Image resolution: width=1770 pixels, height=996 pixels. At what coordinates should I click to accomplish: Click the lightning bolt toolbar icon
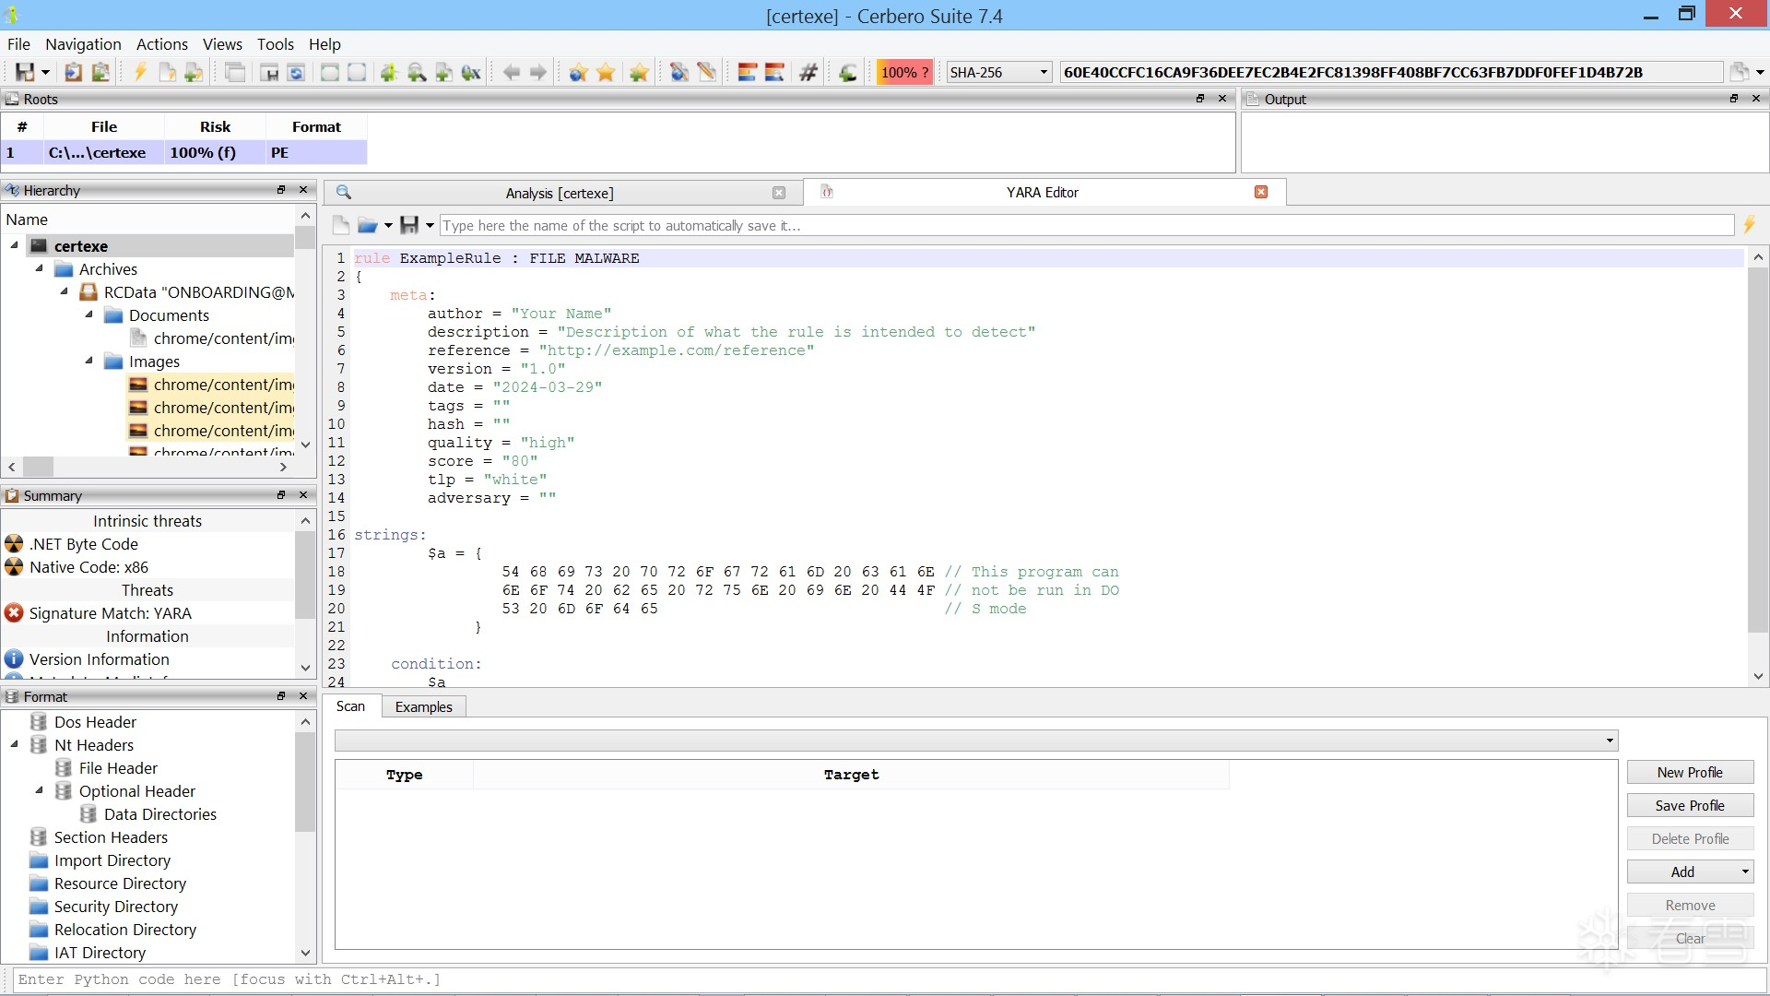point(140,72)
